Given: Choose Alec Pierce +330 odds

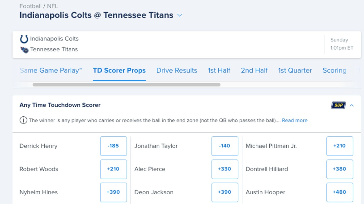Looking at the screenshot, I should [225, 169].
